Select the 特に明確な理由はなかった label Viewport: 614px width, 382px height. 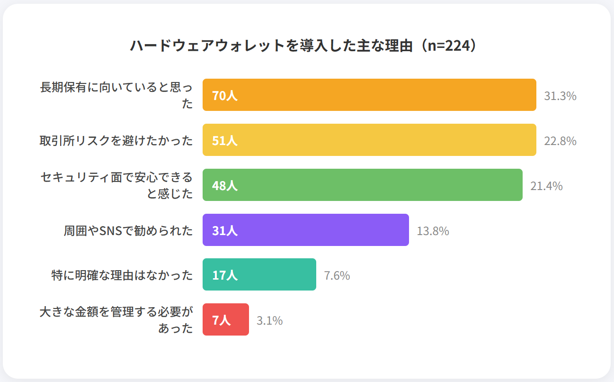click(122, 275)
